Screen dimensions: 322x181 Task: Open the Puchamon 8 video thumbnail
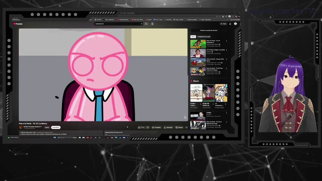(198, 44)
